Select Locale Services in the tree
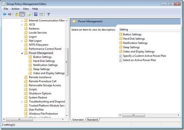 click(x=38, y=33)
